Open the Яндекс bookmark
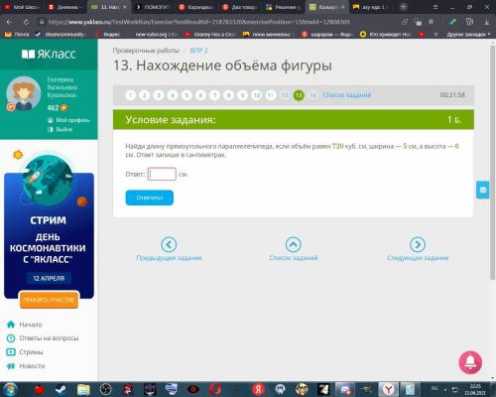Viewport: 496px width, 397px height. [x=108, y=34]
